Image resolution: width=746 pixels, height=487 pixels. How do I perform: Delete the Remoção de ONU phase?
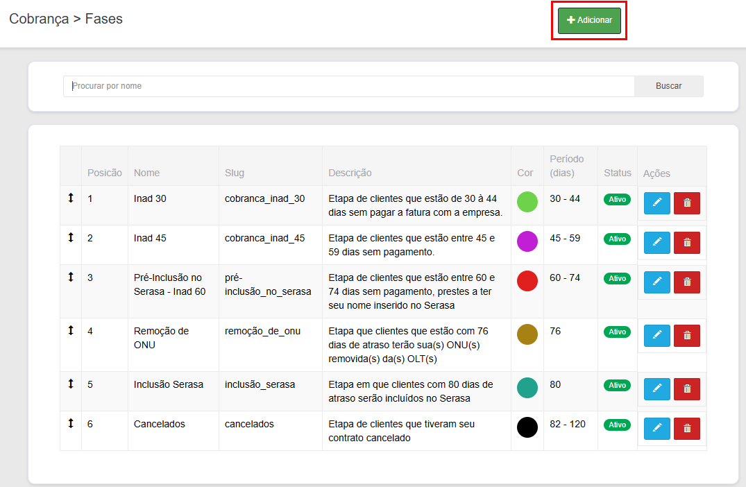(x=686, y=336)
